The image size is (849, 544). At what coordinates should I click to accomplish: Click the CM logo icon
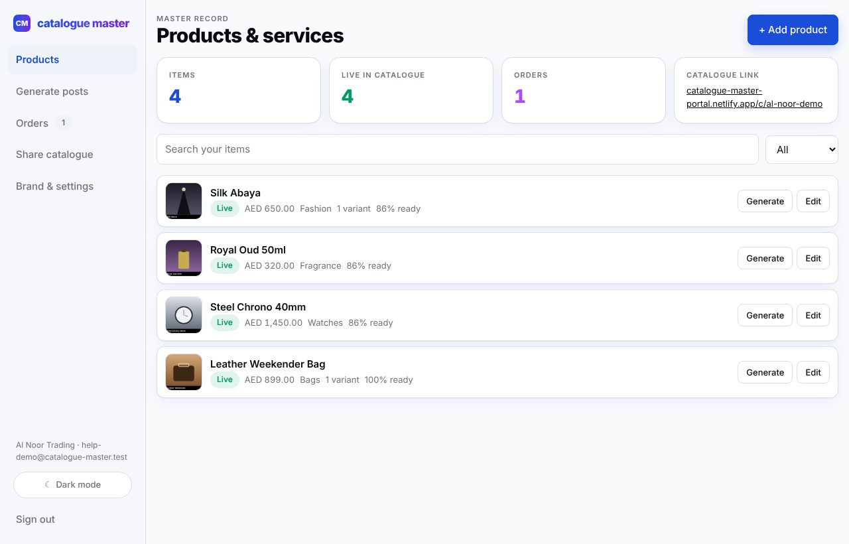[22, 23]
